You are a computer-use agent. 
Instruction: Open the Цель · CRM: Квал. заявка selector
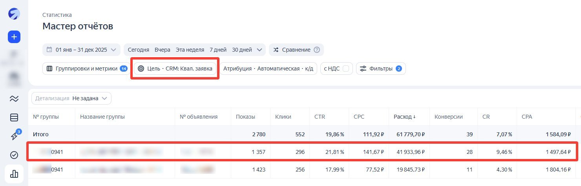point(175,69)
